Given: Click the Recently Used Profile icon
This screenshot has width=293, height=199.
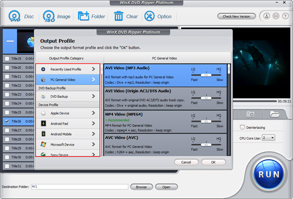Looking at the screenshot, I should click(43, 69).
